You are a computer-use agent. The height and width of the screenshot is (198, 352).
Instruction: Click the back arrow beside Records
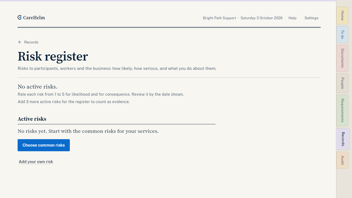pos(20,42)
